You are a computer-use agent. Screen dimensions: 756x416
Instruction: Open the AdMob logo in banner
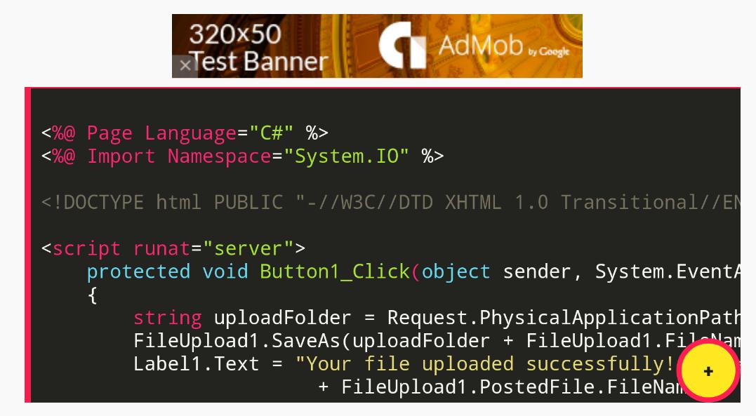[x=402, y=46]
